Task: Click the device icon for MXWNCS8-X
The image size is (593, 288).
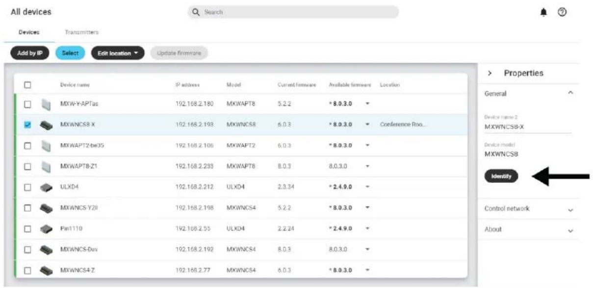Action: pos(46,125)
